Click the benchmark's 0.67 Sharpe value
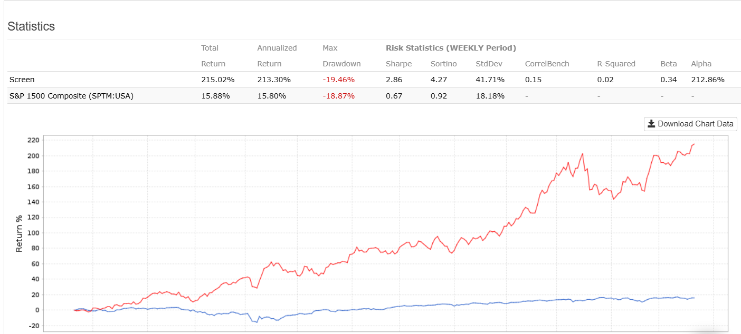Screen dimensions: 741x334 pyautogui.click(x=393, y=96)
